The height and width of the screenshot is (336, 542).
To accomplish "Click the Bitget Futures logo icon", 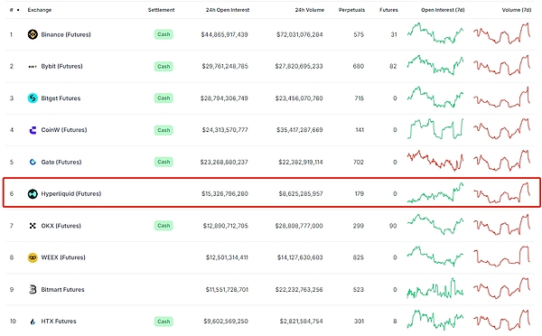I will 33,98.
